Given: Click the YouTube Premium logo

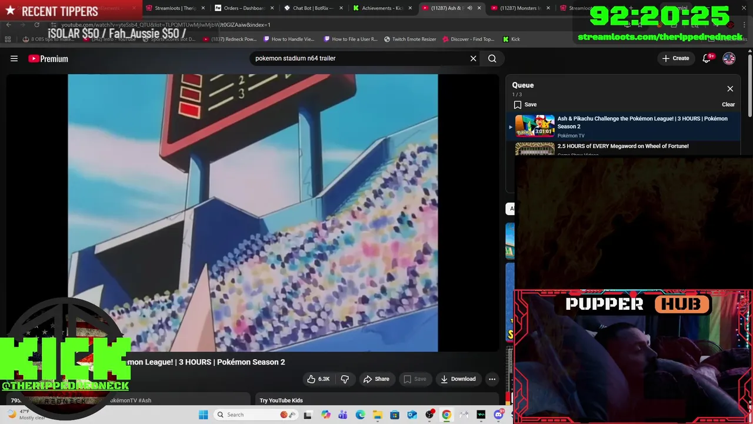Looking at the screenshot, I should 48,58.
